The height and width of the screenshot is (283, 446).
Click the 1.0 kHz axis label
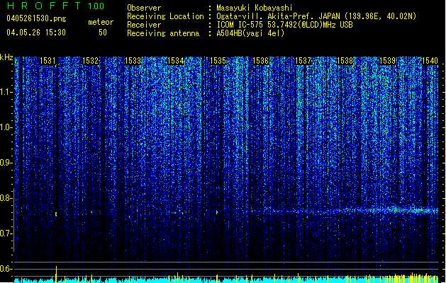click(x=6, y=127)
